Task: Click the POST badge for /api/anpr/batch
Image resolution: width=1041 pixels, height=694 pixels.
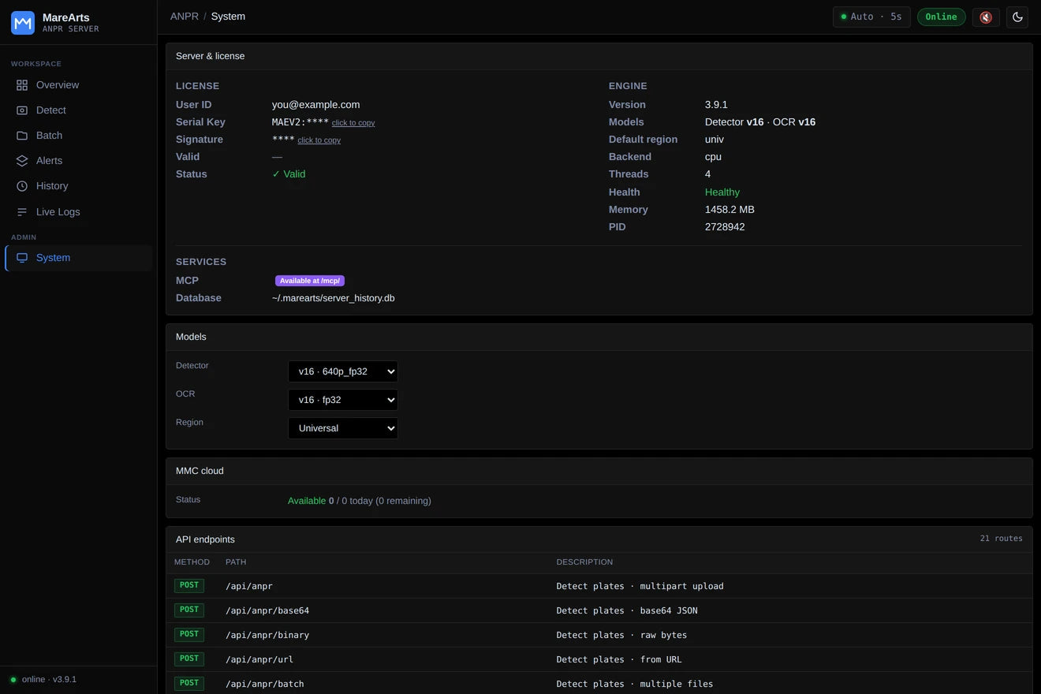Action: point(189,683)
